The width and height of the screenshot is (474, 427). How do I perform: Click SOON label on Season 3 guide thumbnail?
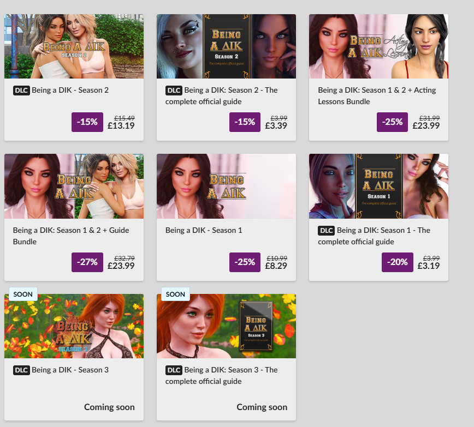click(x=175, y=294)
